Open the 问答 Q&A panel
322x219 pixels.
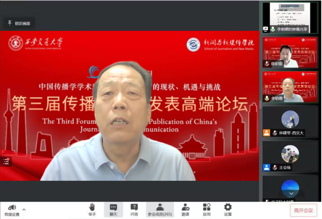pyautogui.click(x=134, y=210)
